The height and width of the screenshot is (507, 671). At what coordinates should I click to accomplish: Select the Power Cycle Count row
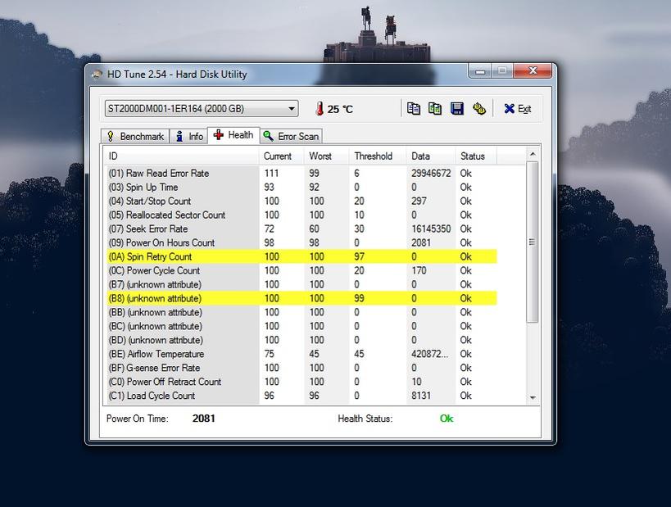(301, 270)
